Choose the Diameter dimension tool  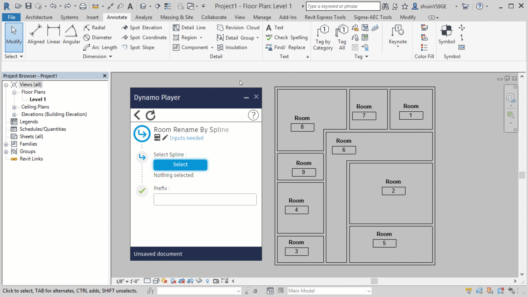(98, 37)
